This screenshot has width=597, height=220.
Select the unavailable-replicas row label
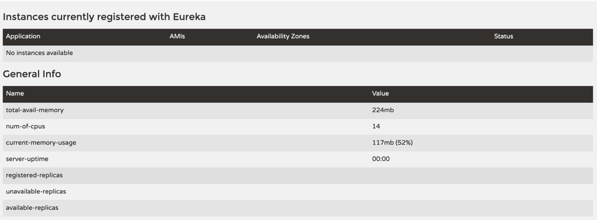[36, 192]
